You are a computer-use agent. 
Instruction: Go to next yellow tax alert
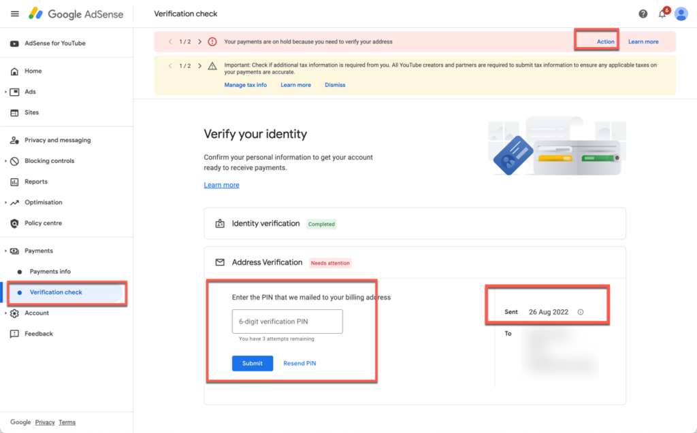point(199,66)
